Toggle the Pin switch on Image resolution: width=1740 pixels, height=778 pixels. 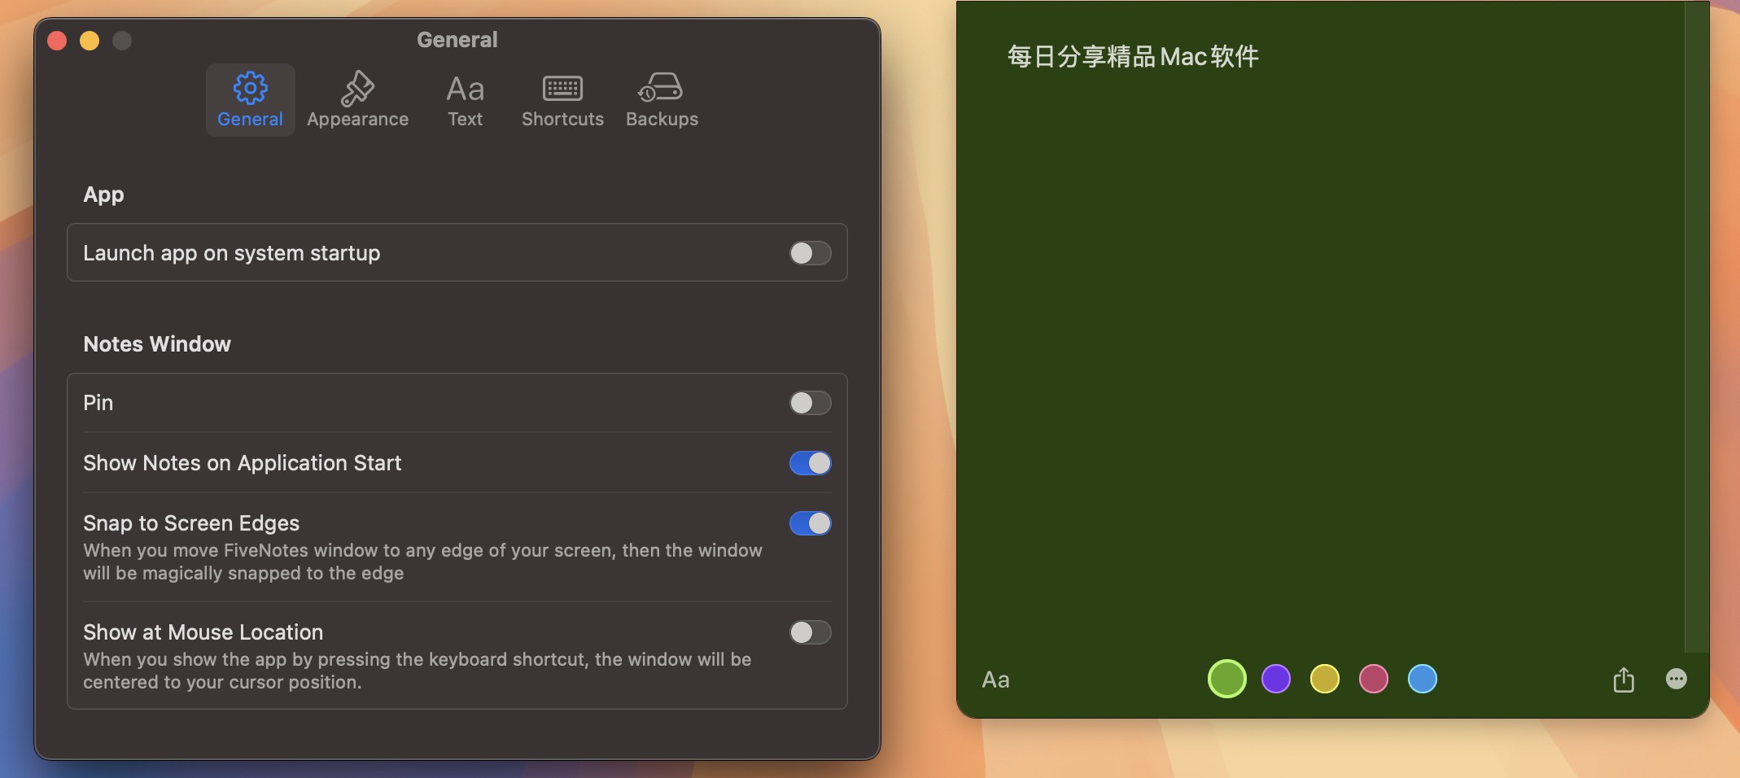point(811,403)
